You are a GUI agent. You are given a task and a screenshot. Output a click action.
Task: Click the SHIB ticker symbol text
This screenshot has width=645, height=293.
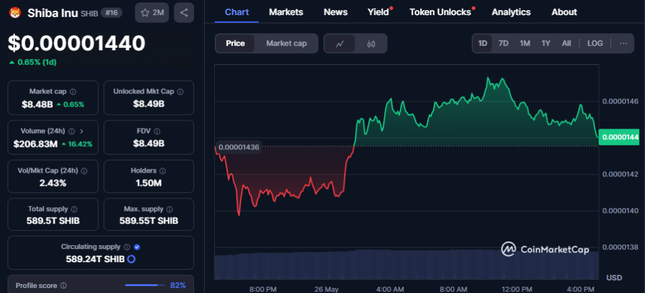pyautogui.click(x=90, y=14)
